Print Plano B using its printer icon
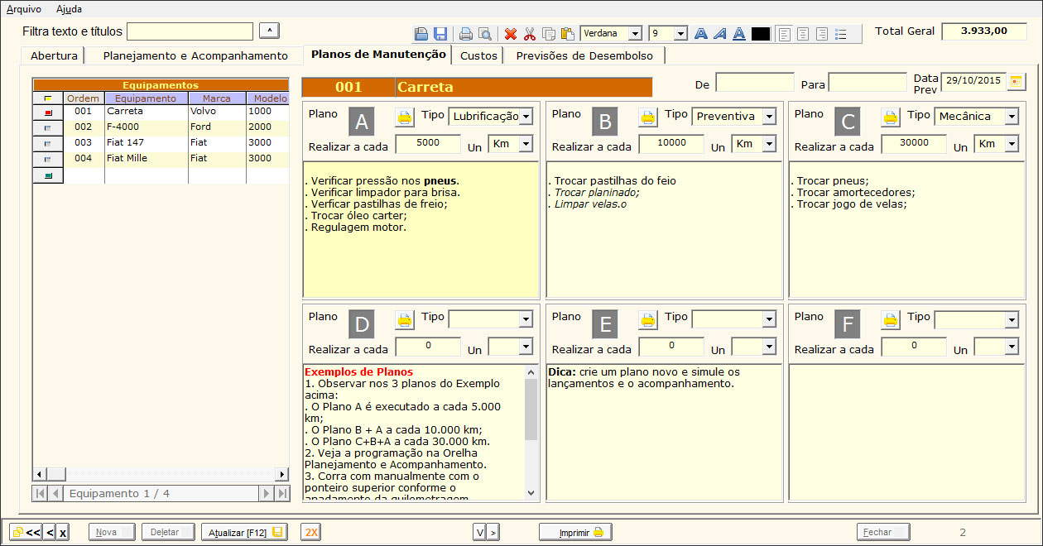 [648, 117]
